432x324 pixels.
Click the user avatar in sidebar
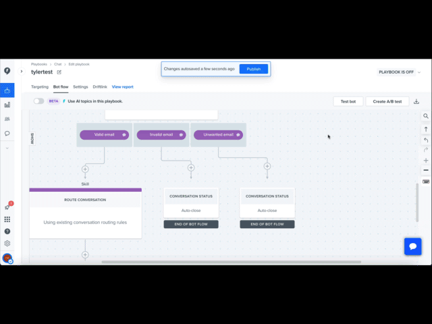tap(7, 258)
